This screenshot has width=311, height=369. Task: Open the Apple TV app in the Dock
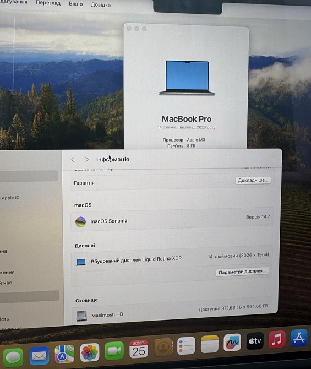coord(255,341)
